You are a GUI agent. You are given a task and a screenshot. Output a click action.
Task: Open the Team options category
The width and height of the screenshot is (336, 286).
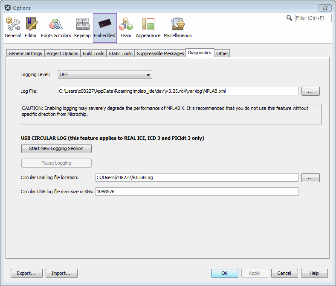pos(125,28)
